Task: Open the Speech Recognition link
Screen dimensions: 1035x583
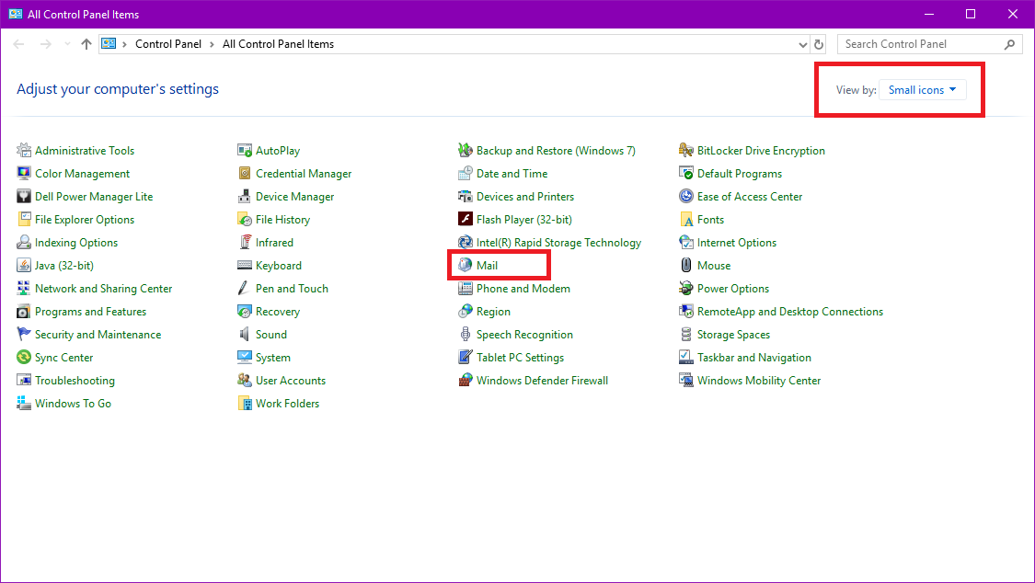Action: [524, 335]
